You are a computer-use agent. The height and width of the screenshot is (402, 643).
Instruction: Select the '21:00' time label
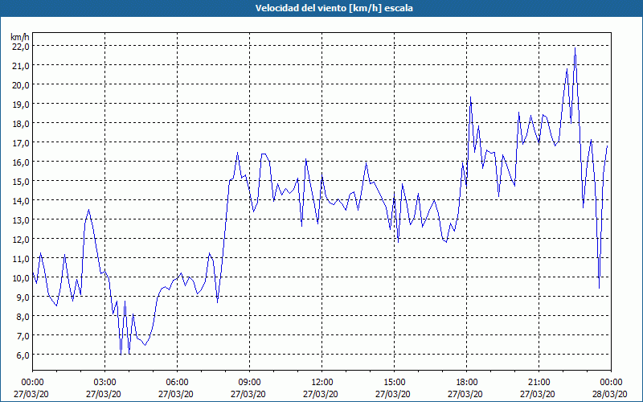point(539,383)
